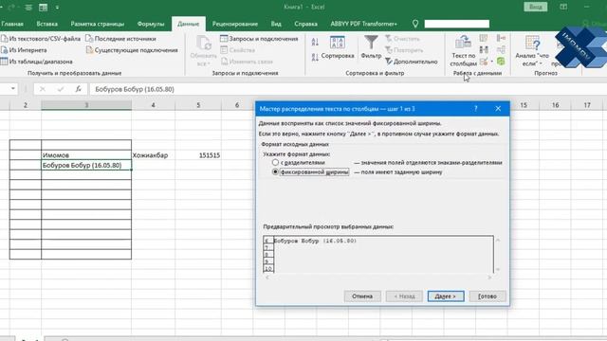
Task: Open the 'Вставка' ribbon tab
Action: coord(47,24)
